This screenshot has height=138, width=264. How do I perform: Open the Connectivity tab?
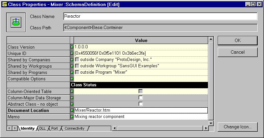pyautogui.click(x=74, y=128)
